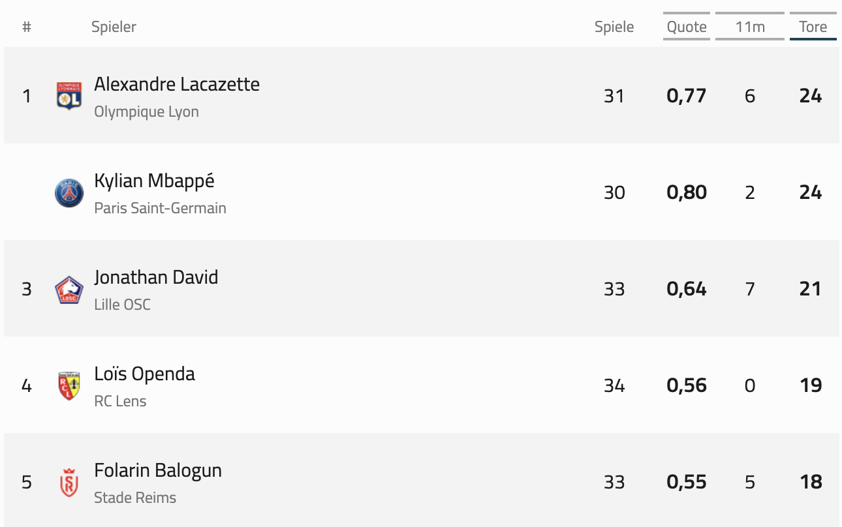Viewport: 842px width, 527px height.
Task: Go to RC Lens team name link
Action: pos(120,401)
